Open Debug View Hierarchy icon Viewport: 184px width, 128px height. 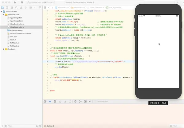click(75, 102)
